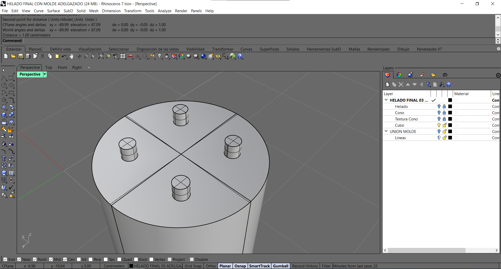
Task: Save the model with the floppy disk icon
Action: pos(20,56)
